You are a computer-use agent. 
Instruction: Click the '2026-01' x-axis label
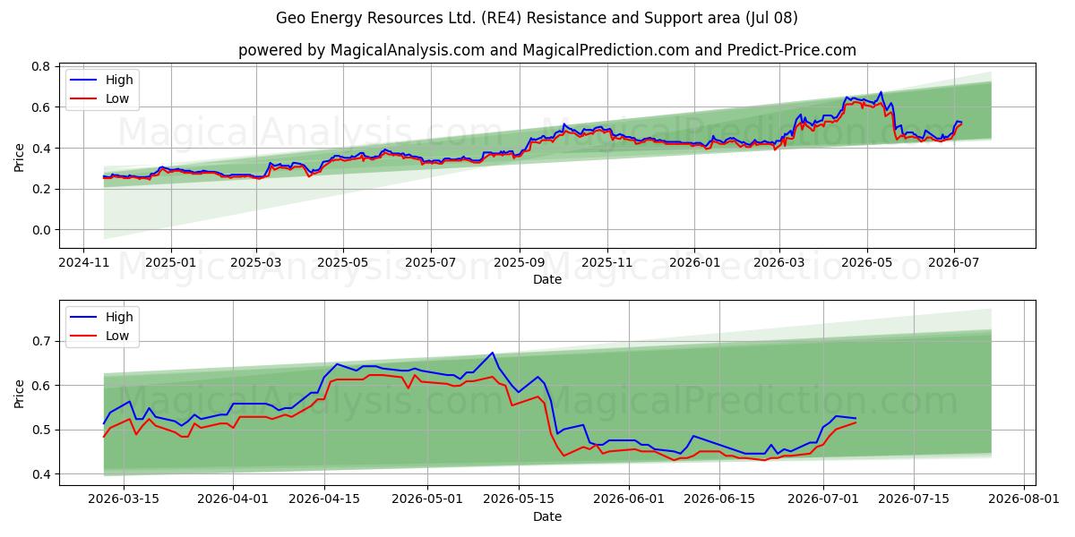pos(694,262)
